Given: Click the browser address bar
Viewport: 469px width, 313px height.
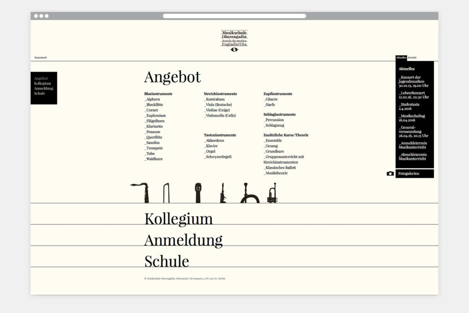Looking at the screenshot, I should pyautogui.click(x=234, y=16).
